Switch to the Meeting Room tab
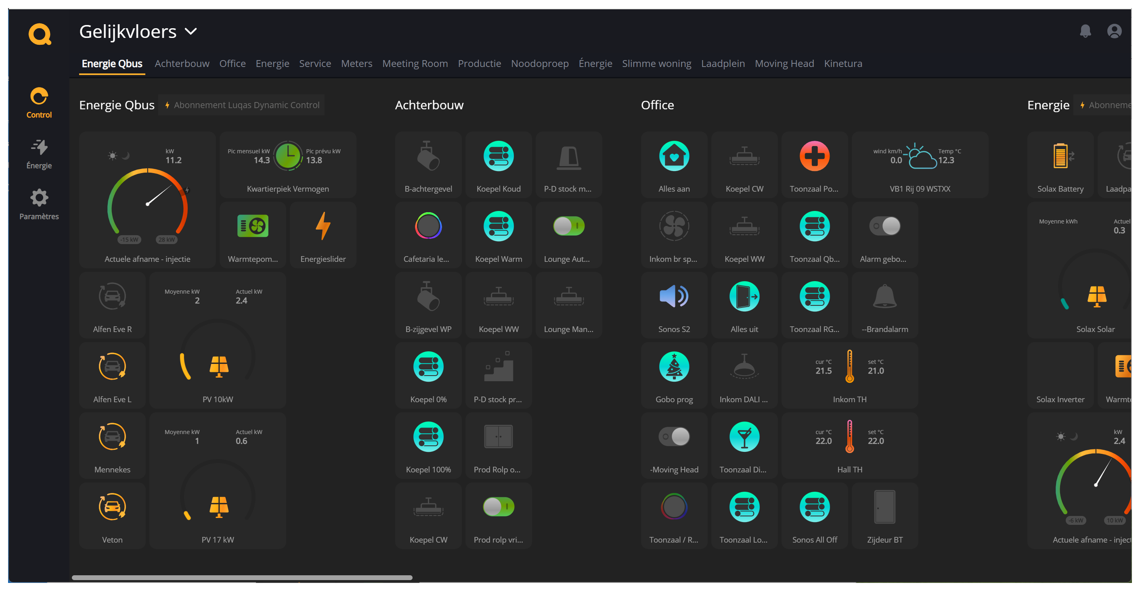1140x591 pixels. (415, 64)
